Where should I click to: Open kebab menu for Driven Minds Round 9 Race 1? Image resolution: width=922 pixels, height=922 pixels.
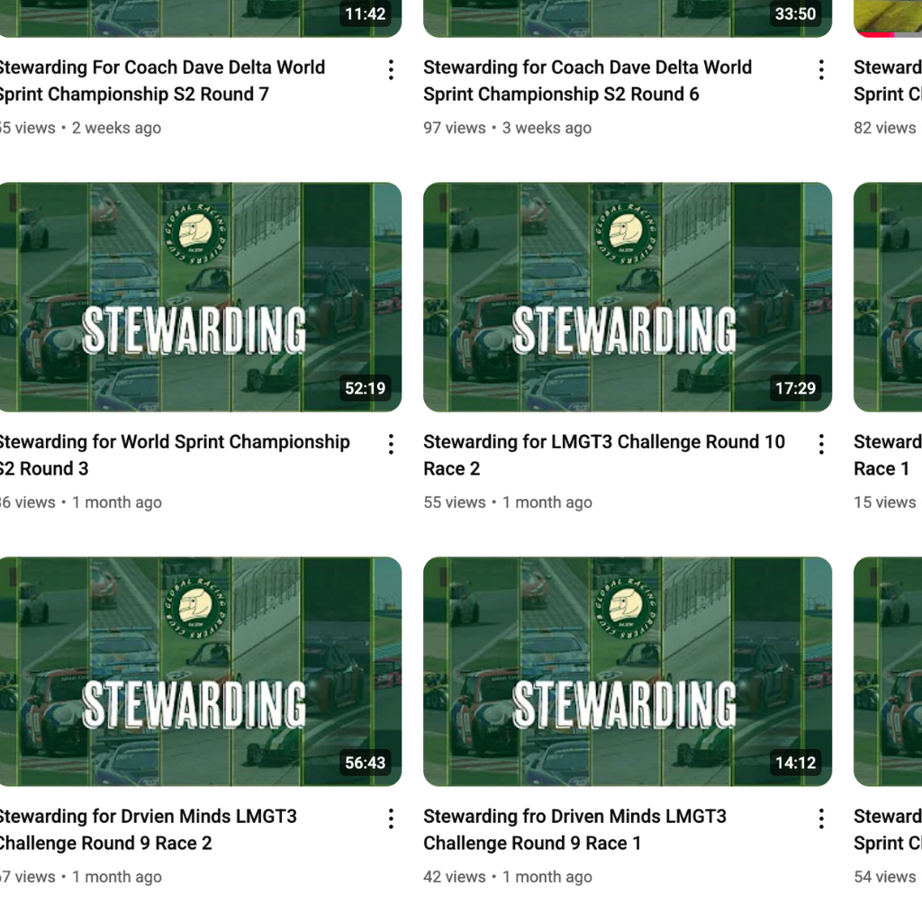tap(821, 818)
